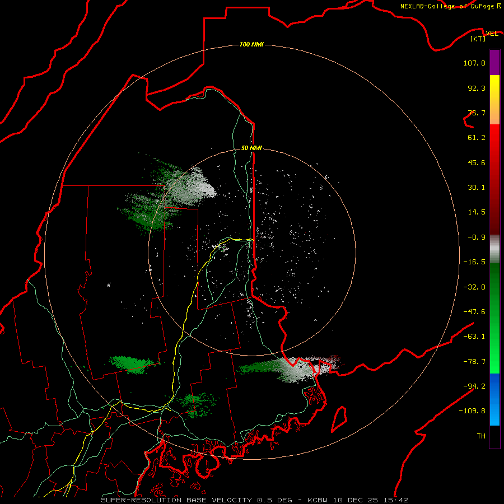Click the -47.6 velocity scale value
This screenshot has height=504, width=504.
pyautogui.click(x=474, y=312)
